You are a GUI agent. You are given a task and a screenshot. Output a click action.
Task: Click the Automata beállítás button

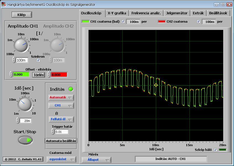[61, 141]
